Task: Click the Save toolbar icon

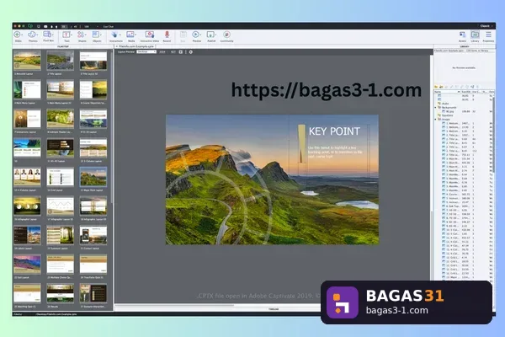Action: pos(183,35)
